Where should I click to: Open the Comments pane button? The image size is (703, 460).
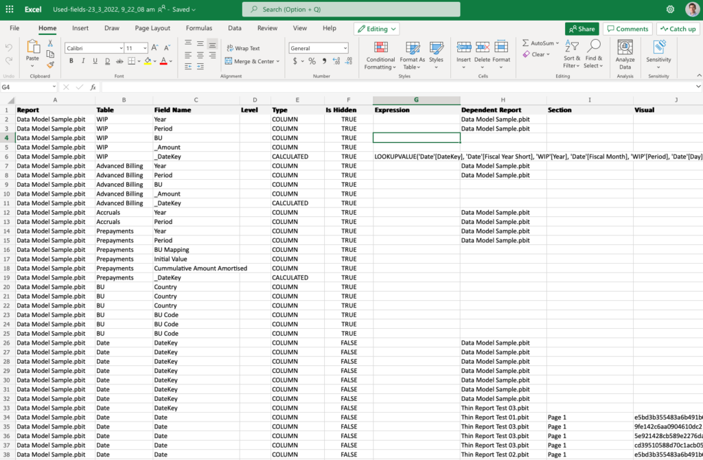(627, 29)
